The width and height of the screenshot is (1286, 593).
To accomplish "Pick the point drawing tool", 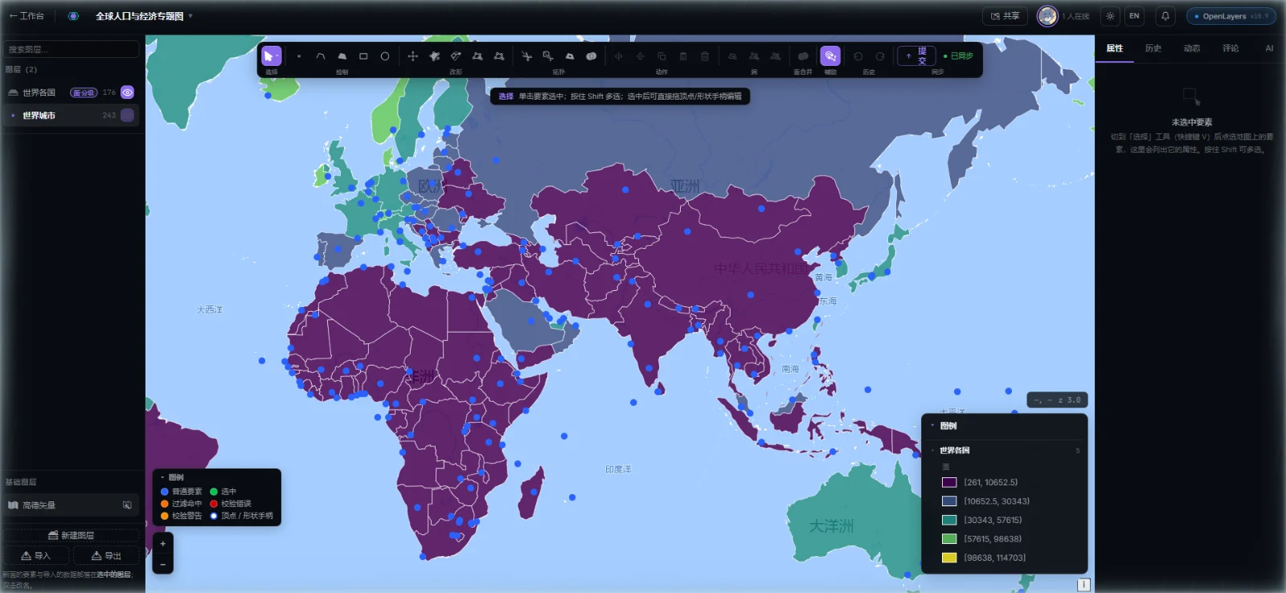I will [x=299, y=56].
